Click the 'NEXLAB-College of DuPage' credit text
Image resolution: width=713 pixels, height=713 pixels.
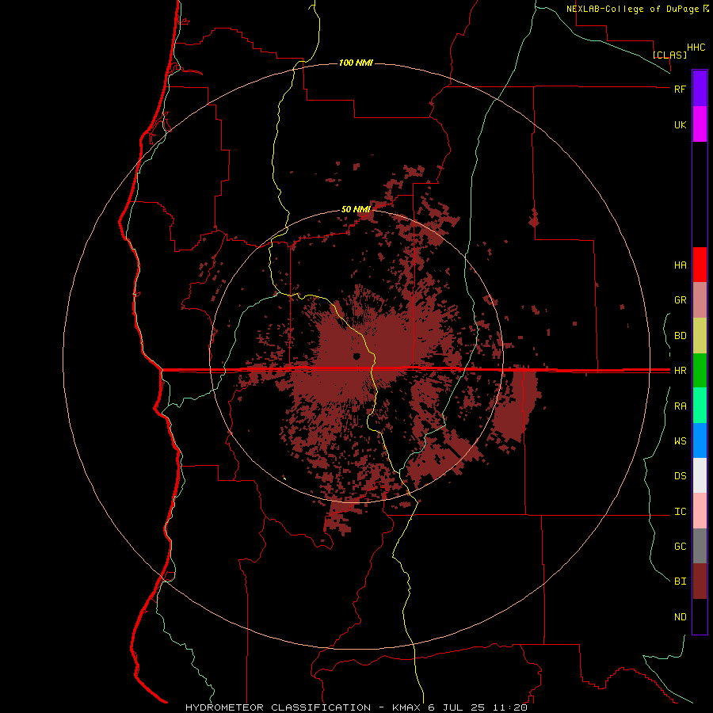(x=633, y=9)
